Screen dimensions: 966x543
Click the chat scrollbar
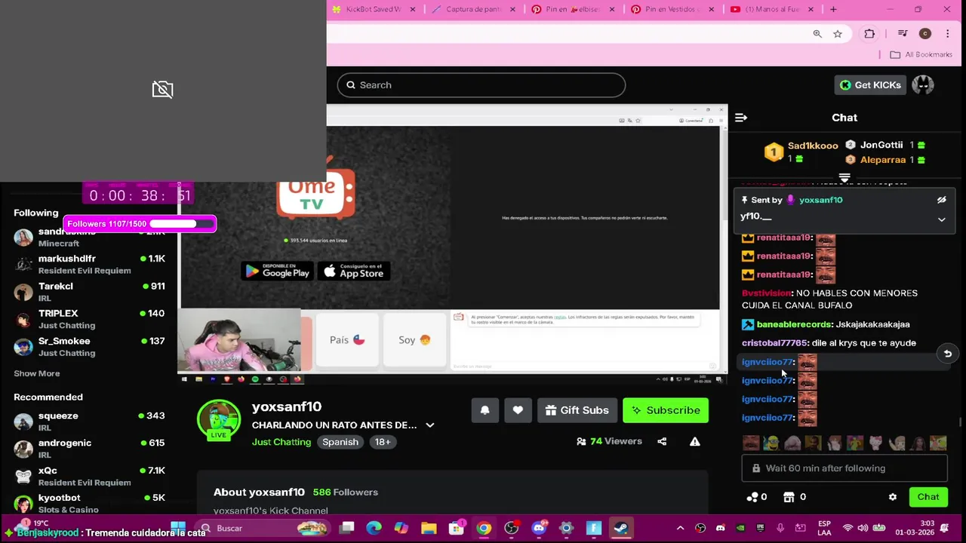coord(961,422)
